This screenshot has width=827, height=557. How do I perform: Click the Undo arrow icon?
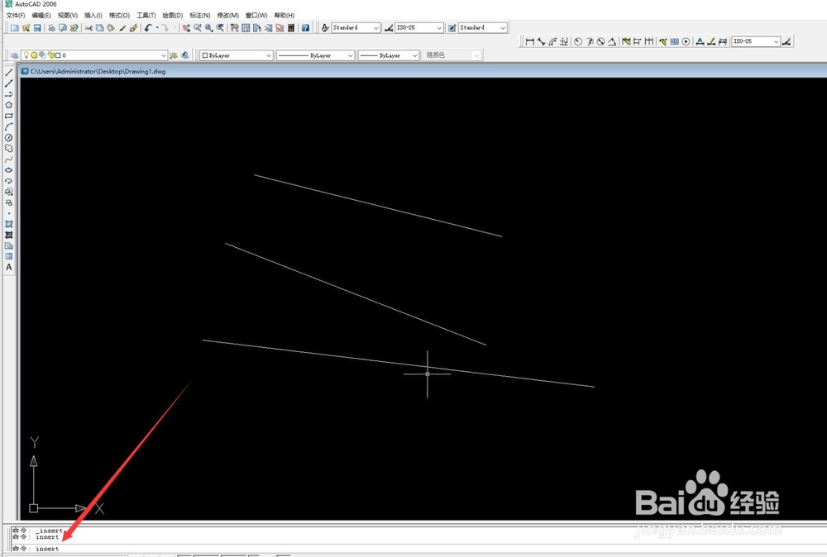coord(148,28)
